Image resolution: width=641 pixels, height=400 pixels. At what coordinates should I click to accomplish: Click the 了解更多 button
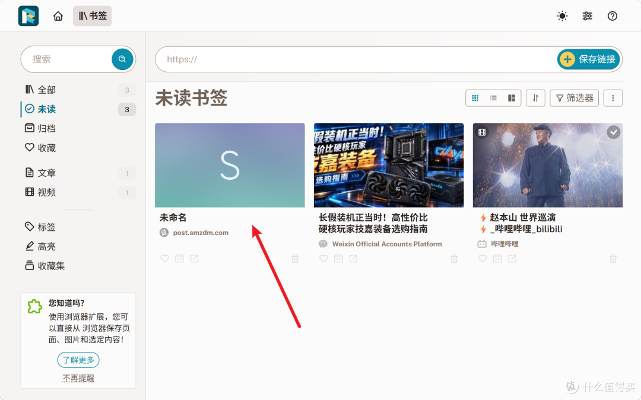click(78, 360)
